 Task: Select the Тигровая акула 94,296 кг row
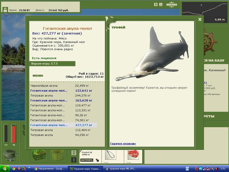click(x=63, y=135)
